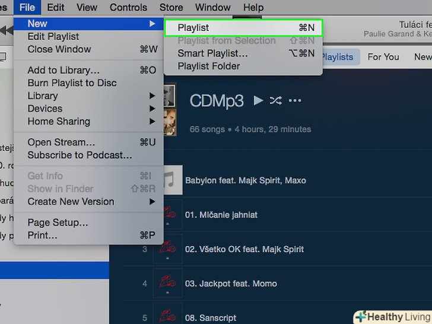Click now playing title Tuláci
Viewport: 432px width, 324px height.
tap(415, 25)
